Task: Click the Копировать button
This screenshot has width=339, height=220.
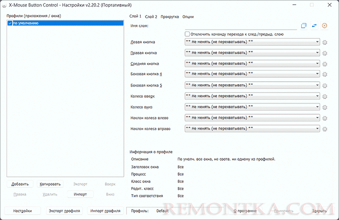Action: tap(50, 184)
